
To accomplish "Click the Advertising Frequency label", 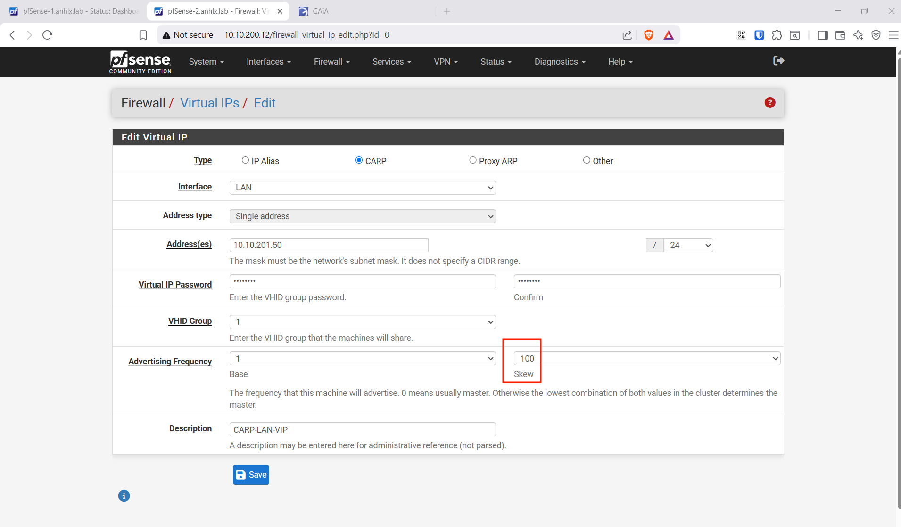I will (170, 362).
